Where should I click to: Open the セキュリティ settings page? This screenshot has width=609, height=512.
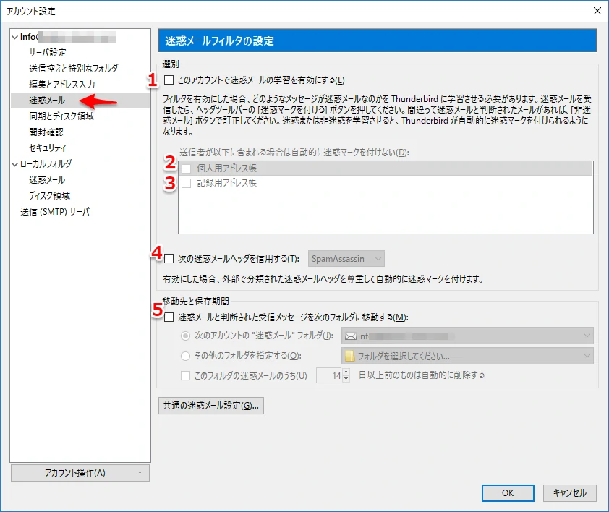46,148
